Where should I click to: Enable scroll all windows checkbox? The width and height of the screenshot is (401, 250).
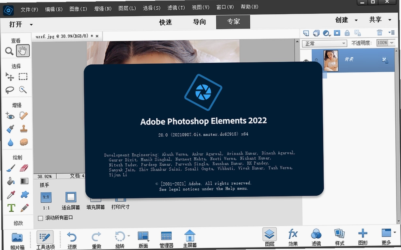pyautogui.click(x=41, y=218)
